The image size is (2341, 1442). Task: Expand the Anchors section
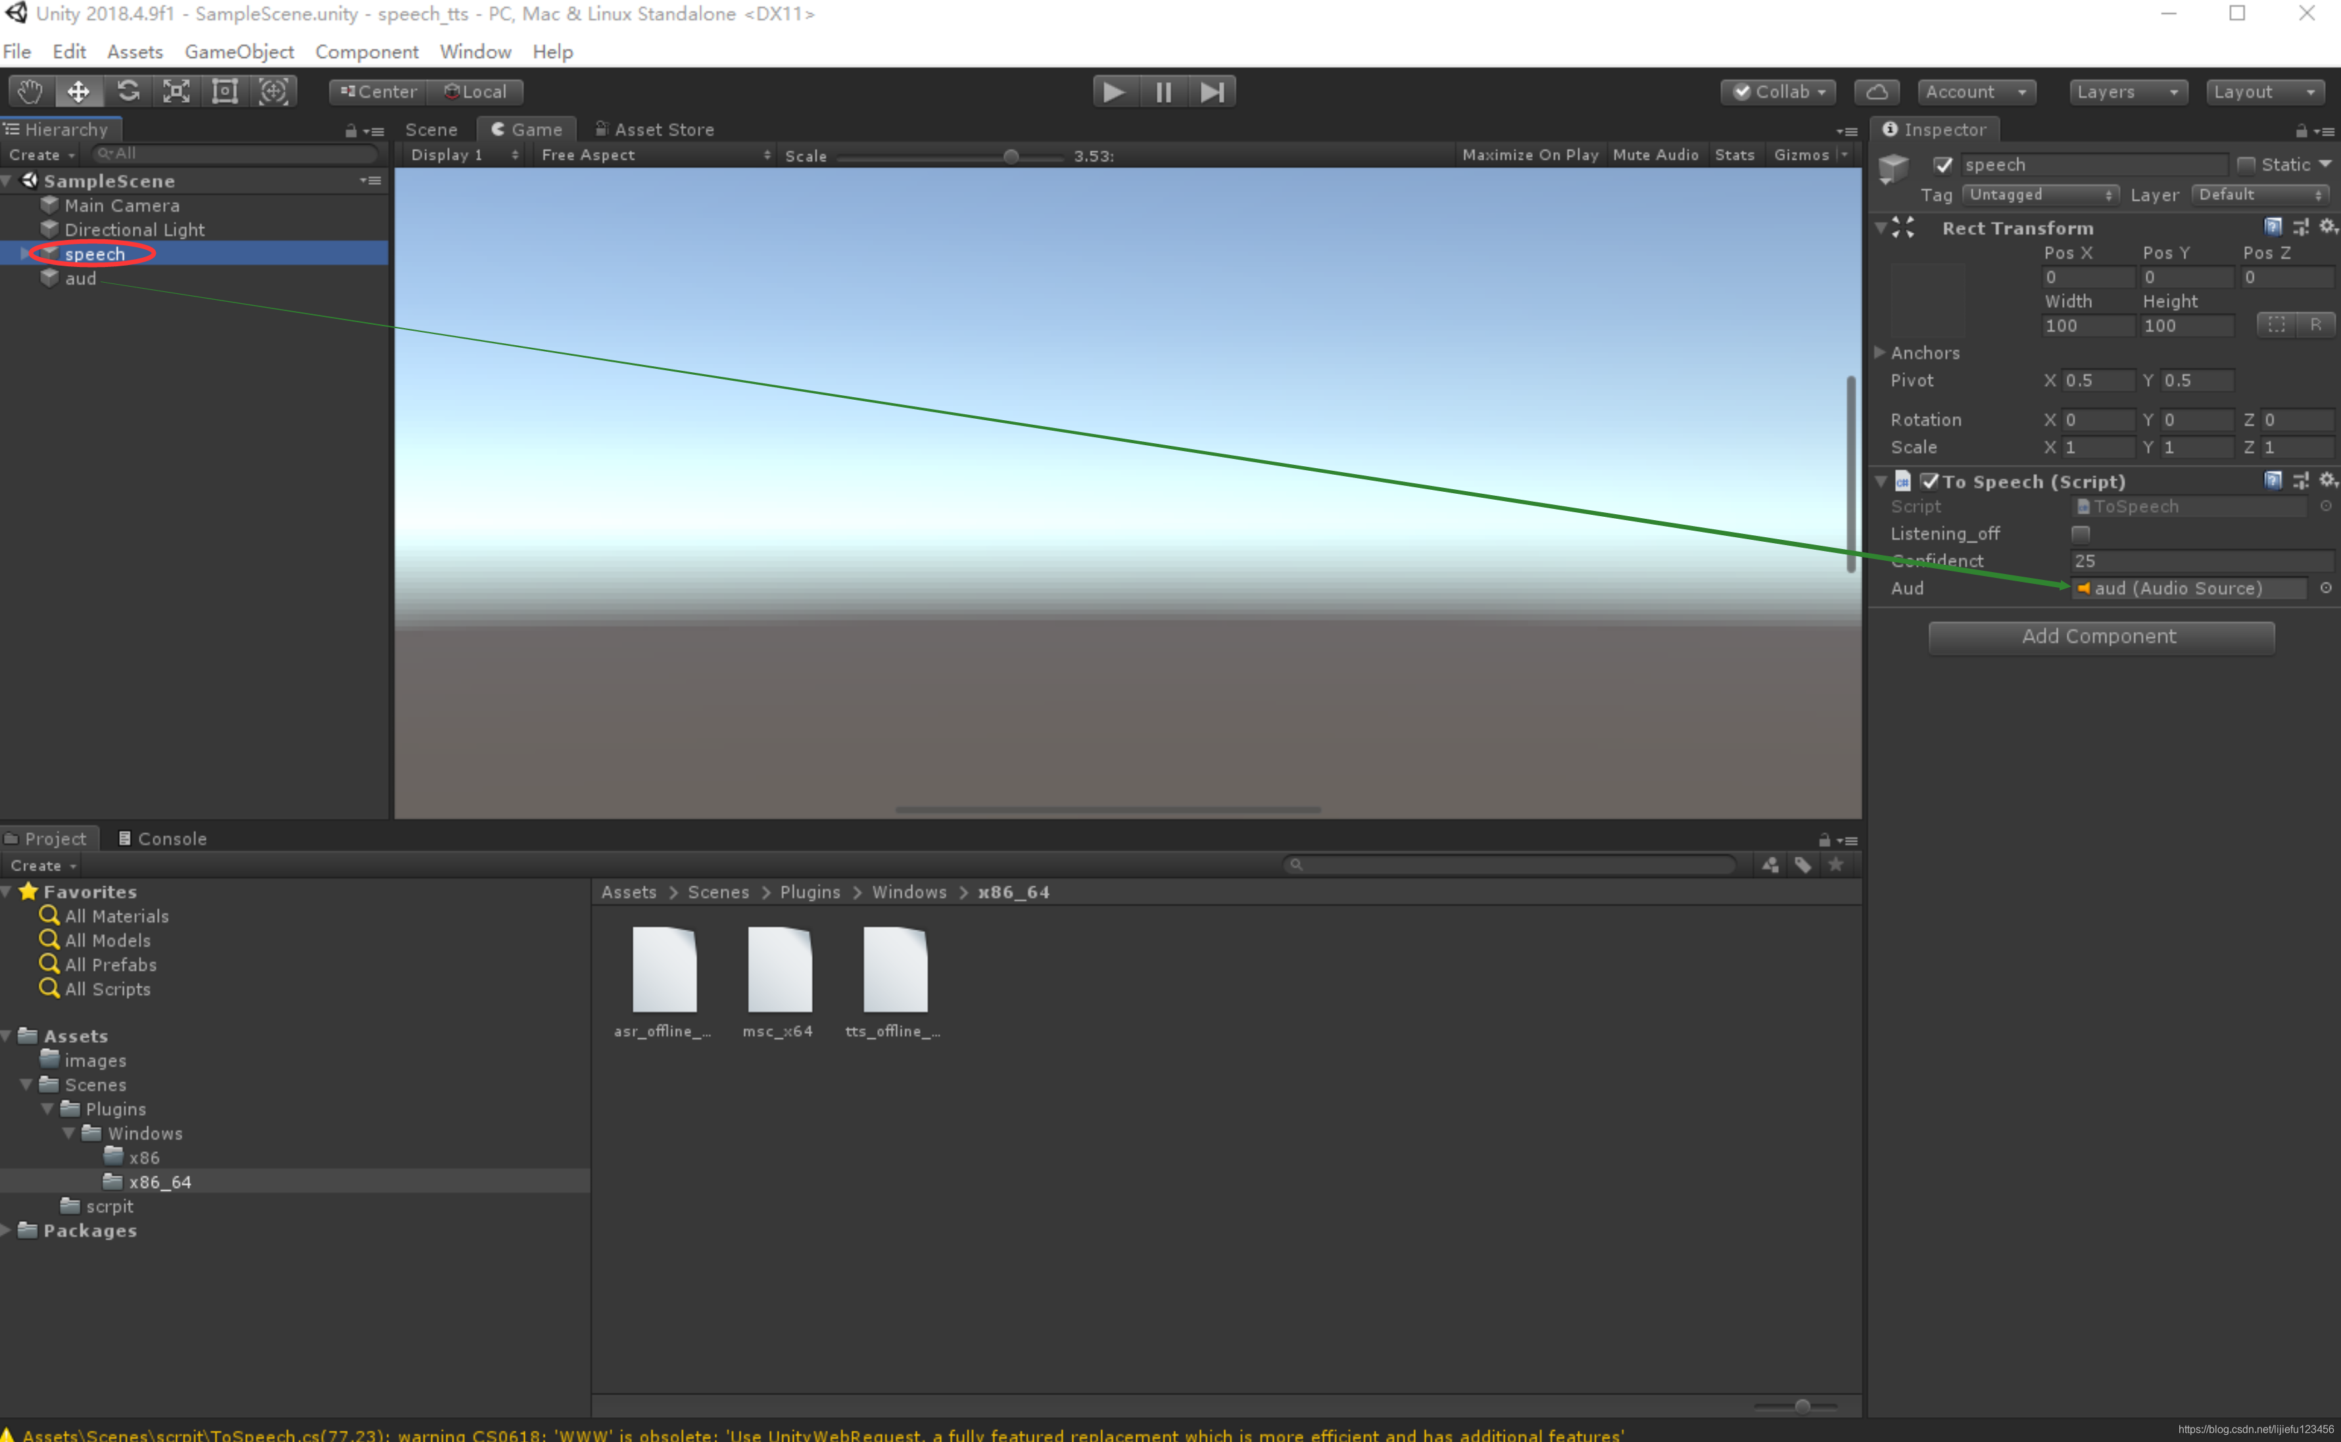1879,353
